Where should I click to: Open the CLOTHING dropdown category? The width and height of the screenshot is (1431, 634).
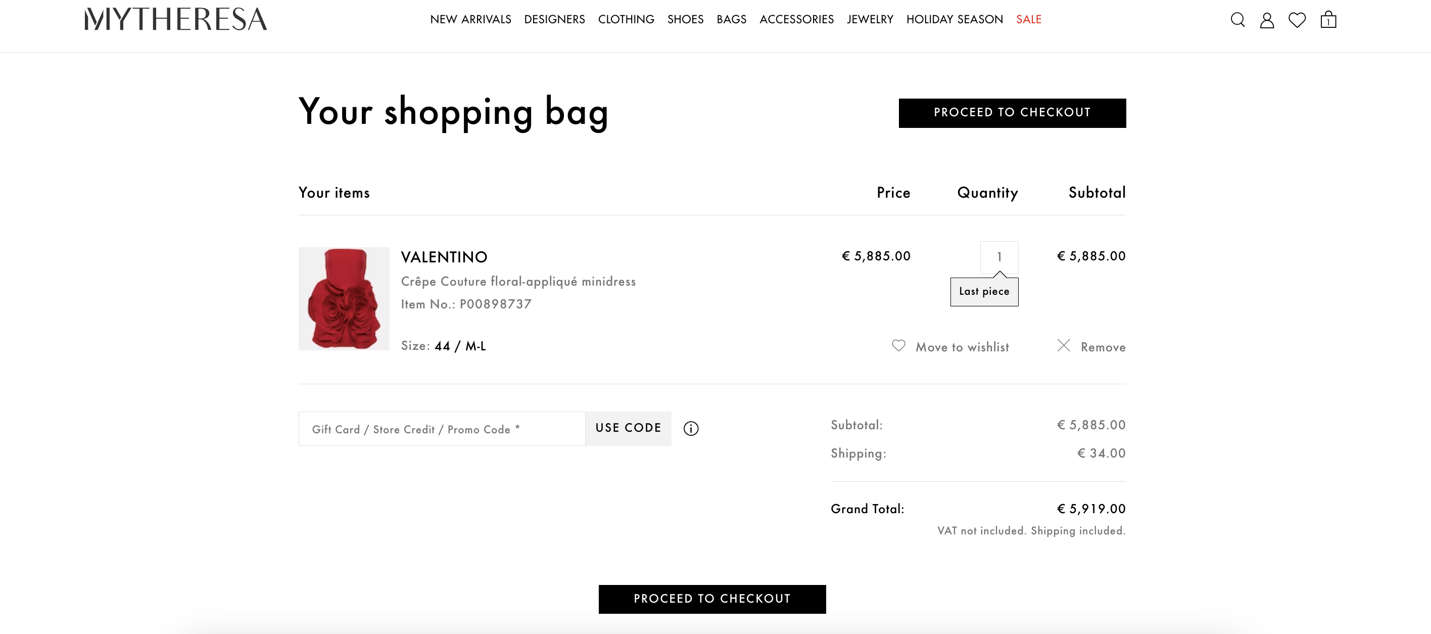click(x=626, y=18)
